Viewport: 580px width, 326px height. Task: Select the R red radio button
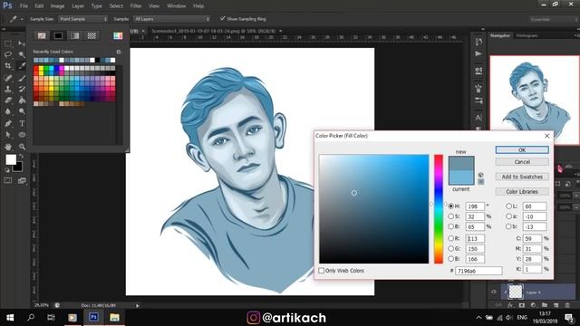pyautogui.click(x=451, y=238)
